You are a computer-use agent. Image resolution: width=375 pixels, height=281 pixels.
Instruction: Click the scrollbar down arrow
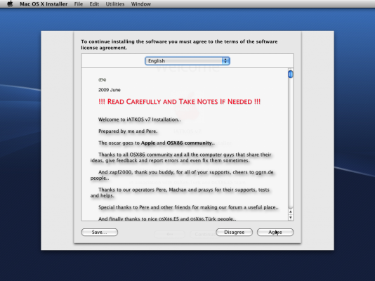[x=291, y=217]
